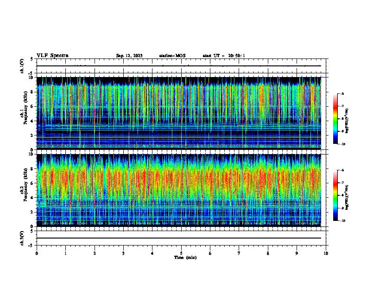Click the "1" tick on the Time axis
367x284 pixels.
65,253
